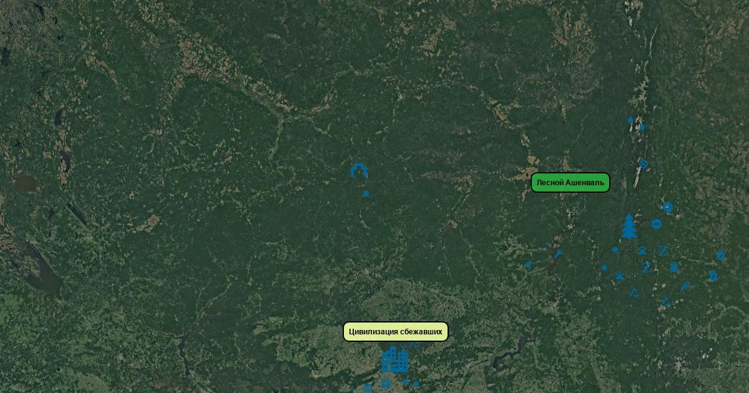This screenshot has width=749, height=393.
Task: Click the isolated dot marker west of the upper pickaxe
Action: point(528,265)
